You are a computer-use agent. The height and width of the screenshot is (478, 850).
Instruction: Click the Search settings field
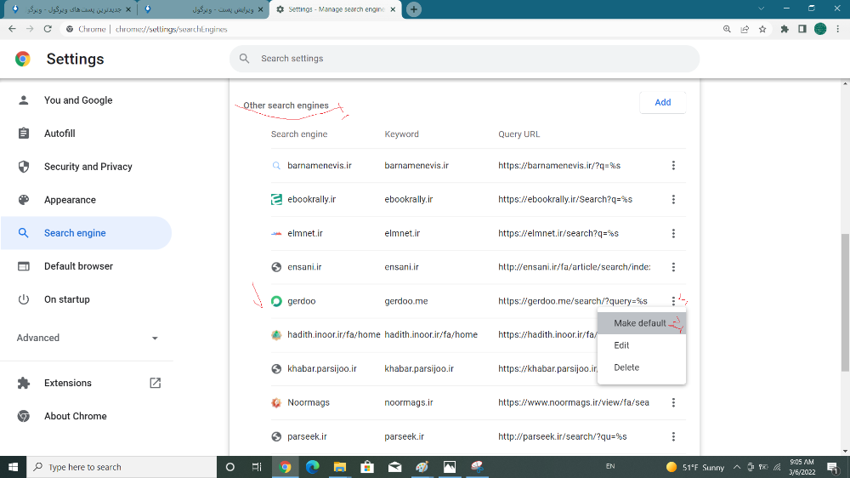pyautogui.click(x=465, y=59)
